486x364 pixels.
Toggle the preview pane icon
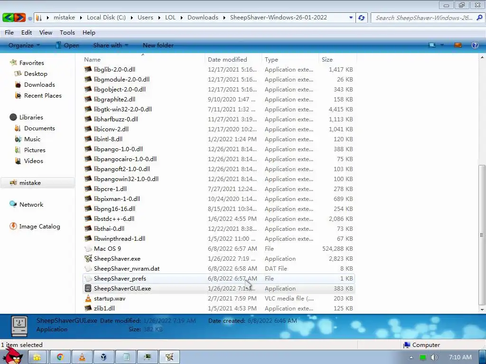458,45
